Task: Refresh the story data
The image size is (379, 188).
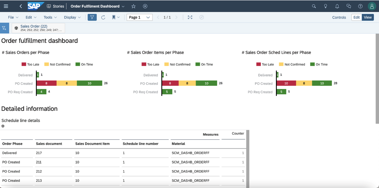Action: point(103,17)
